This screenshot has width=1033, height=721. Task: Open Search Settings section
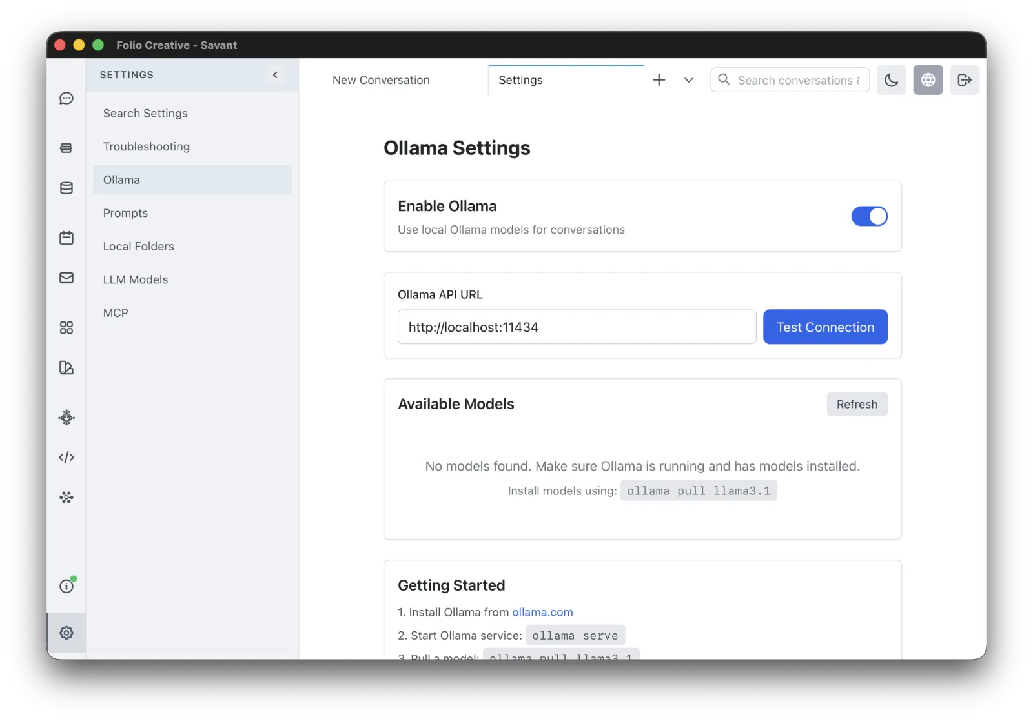click(x=192, y=113)
